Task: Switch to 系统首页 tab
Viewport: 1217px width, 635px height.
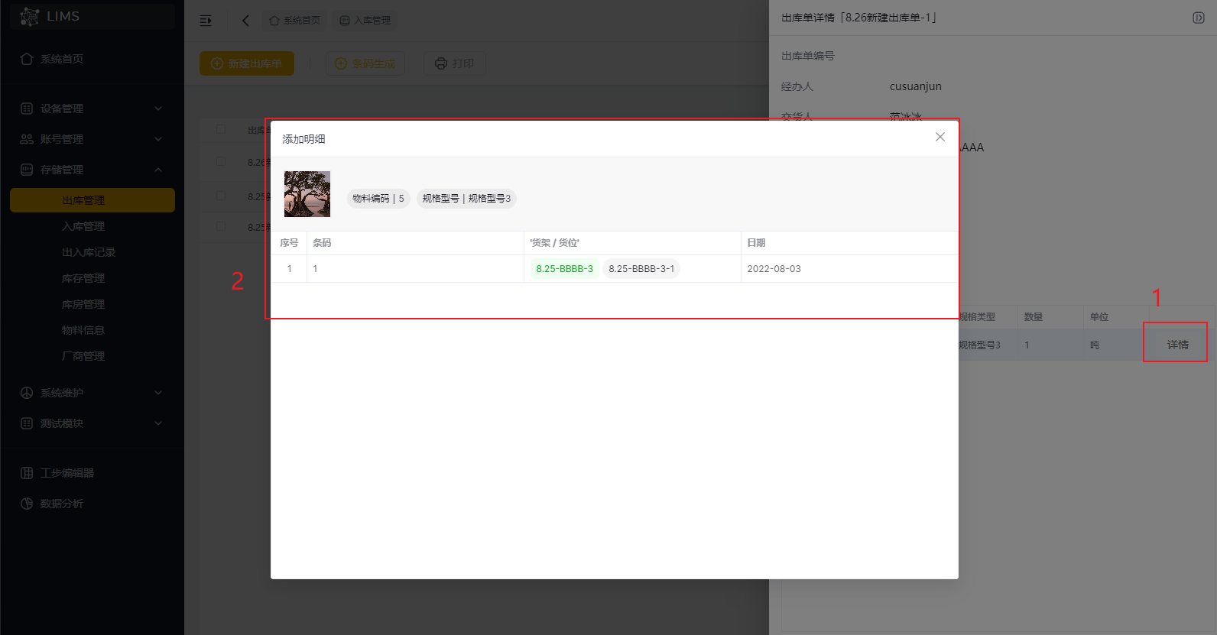Action: click(295, 21)
